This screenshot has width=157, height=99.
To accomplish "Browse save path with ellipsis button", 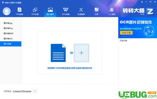I will 35,91.
